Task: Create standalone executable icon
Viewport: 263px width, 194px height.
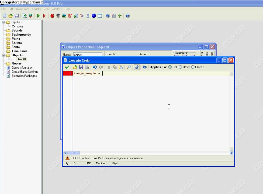Action: click(x=25, y=16)
